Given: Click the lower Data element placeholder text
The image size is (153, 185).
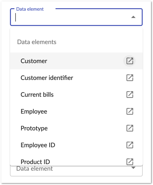Looking at the screenshot, I should pos(34,168).
